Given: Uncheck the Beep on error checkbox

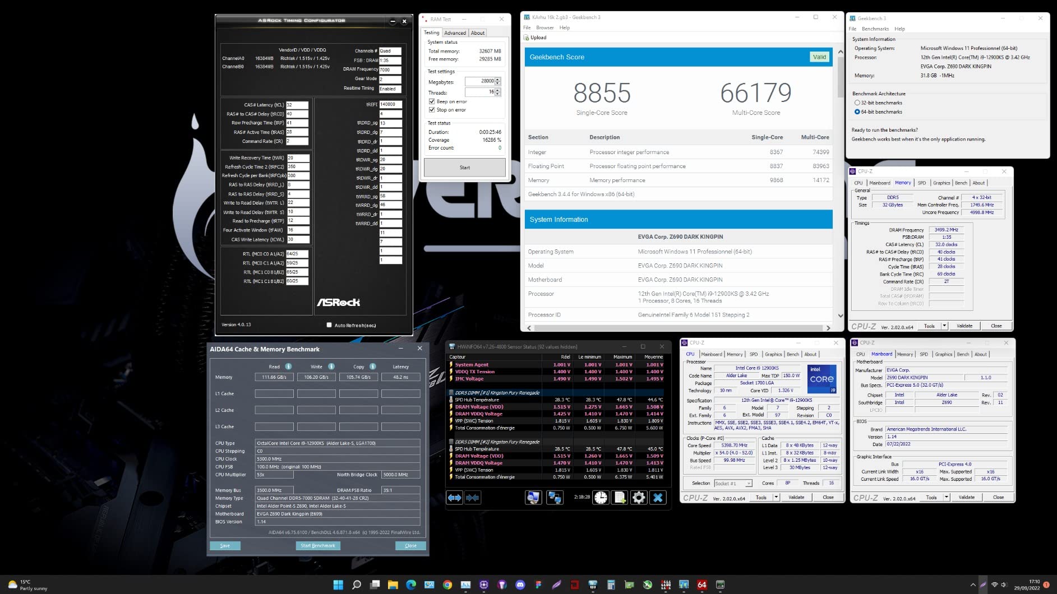Looking at the screenshot, I should tap(432, 101).
